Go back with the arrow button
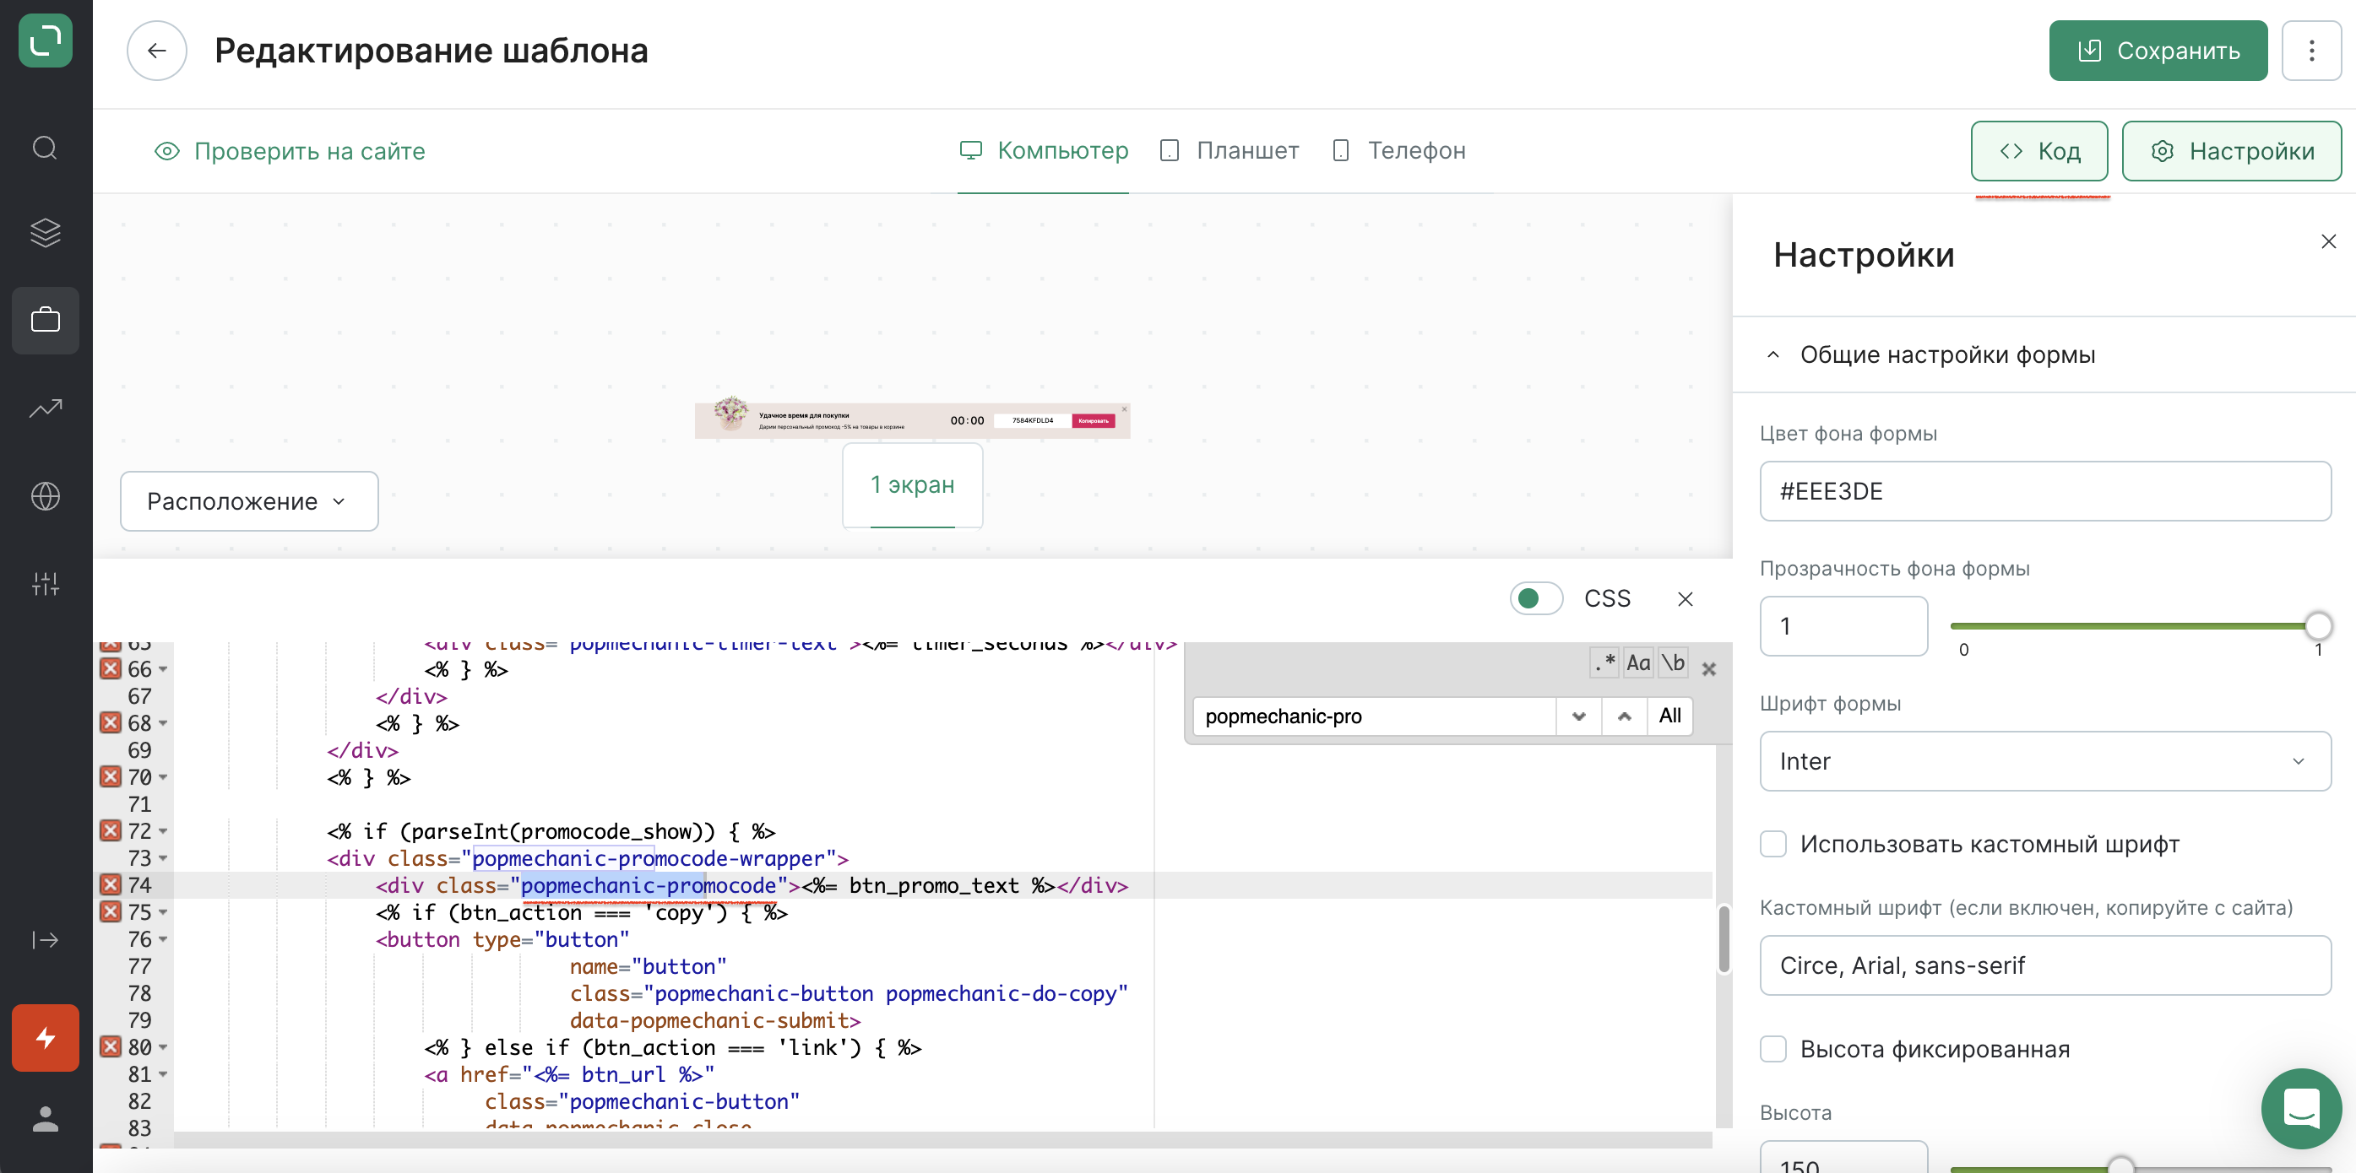Screen dimensions: 2356x1173 point(156,51)
